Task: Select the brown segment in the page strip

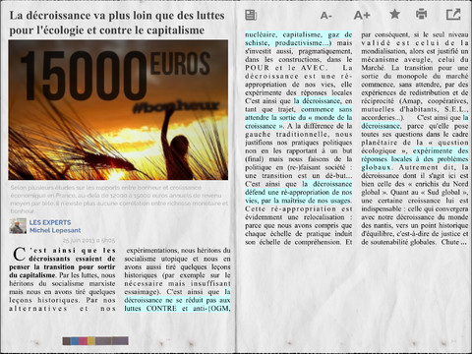Action: point(67,341)
